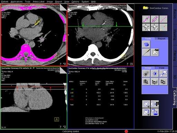Open the Applications menu

click(x=17, y=2)
